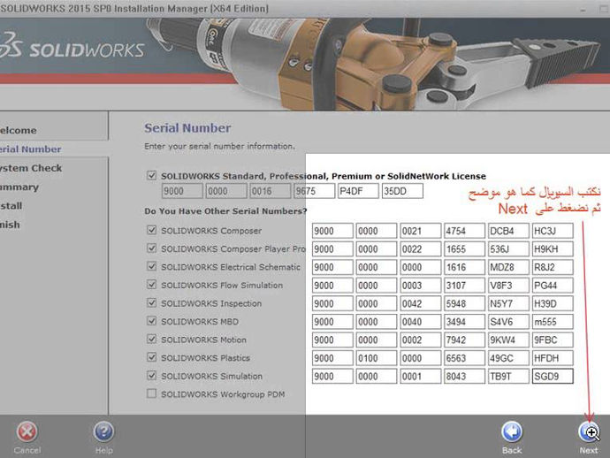Click the Electrical Schematic field MDZ8
The image size is (610, 458).
[x=508, y=267]
